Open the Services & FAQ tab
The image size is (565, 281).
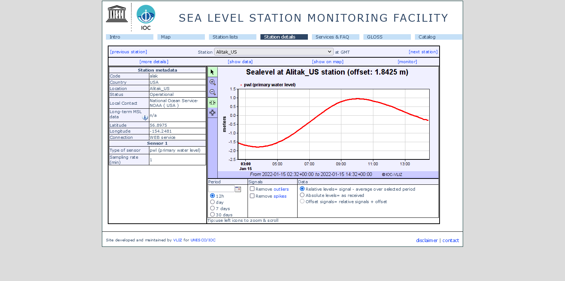(x=335, y=37)
